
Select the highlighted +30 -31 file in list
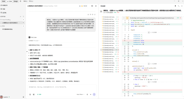[x=110, y=50]
